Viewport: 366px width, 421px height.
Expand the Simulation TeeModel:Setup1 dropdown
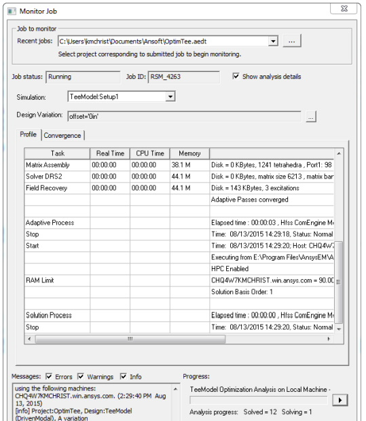[x=170, y=96]
